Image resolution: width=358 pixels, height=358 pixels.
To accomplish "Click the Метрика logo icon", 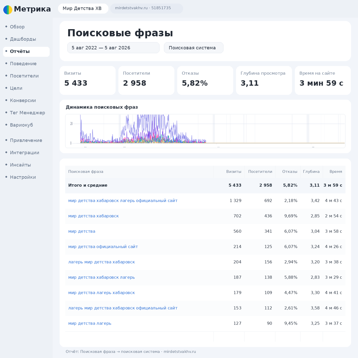I will click(x=8, y=10).
